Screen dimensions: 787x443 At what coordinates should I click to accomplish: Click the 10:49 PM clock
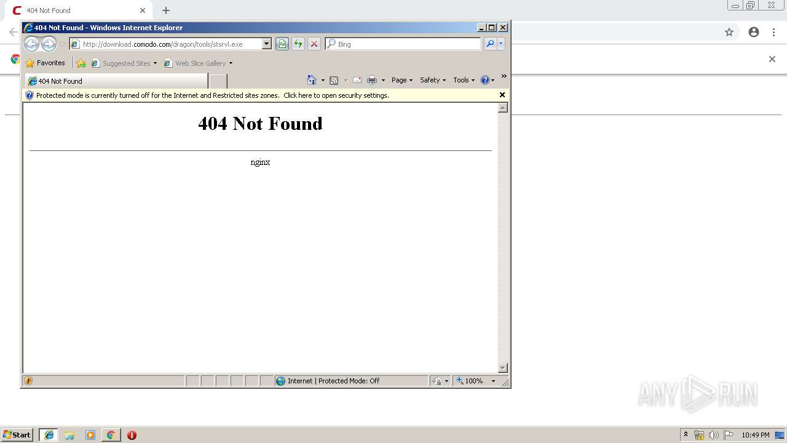pyautogui.click(x=755, y=435)
